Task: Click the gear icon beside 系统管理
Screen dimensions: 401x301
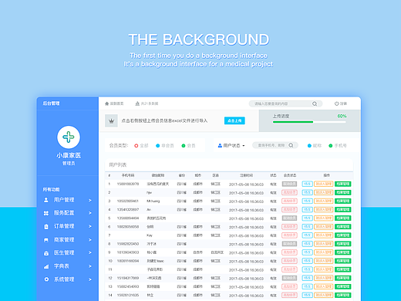Action: pos(46,279)
